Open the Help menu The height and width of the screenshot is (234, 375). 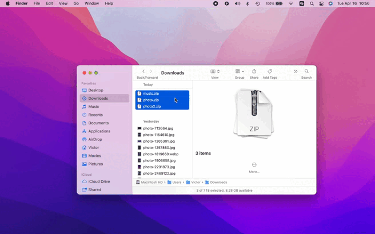[109, 3]
